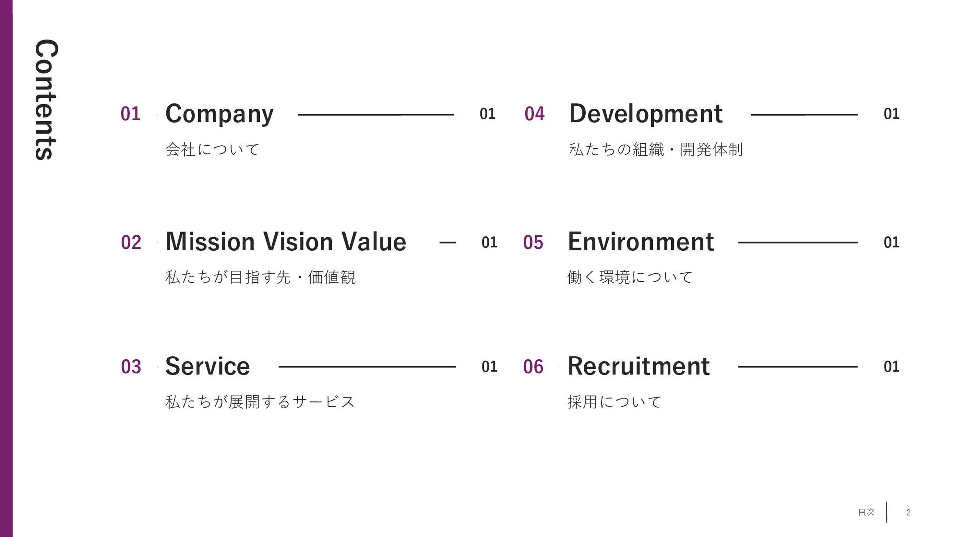Click the purple 05 section number
This screenshot has height=537, width=955.
[x=533, y=242]
